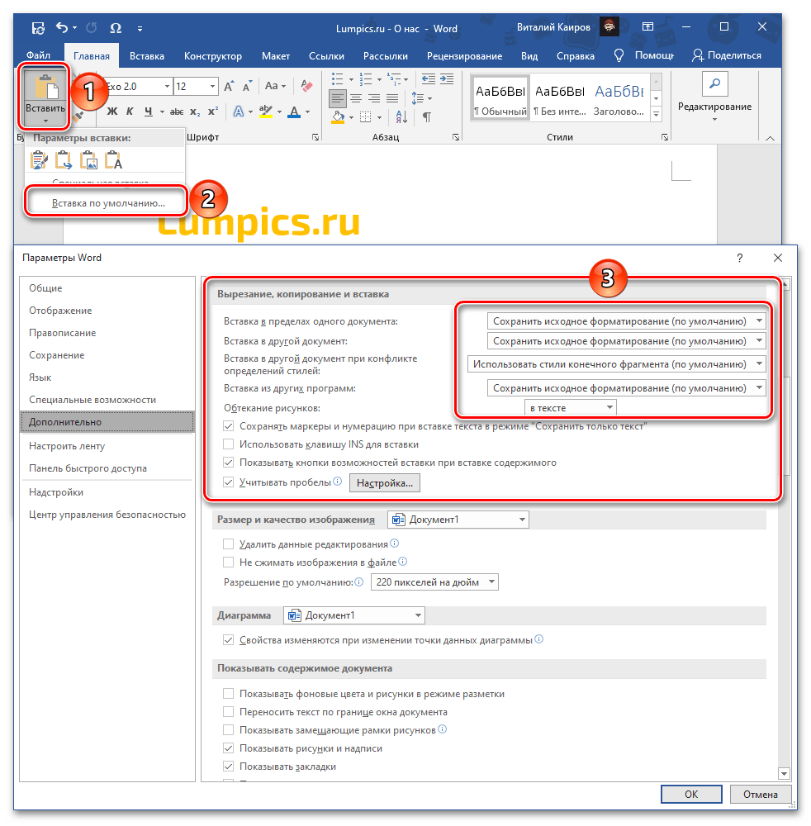Select 'Правописание' in the options sidebar
The image size is (811, 826).
tap(63, 333)
